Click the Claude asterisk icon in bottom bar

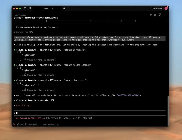[x=14, y=124]
